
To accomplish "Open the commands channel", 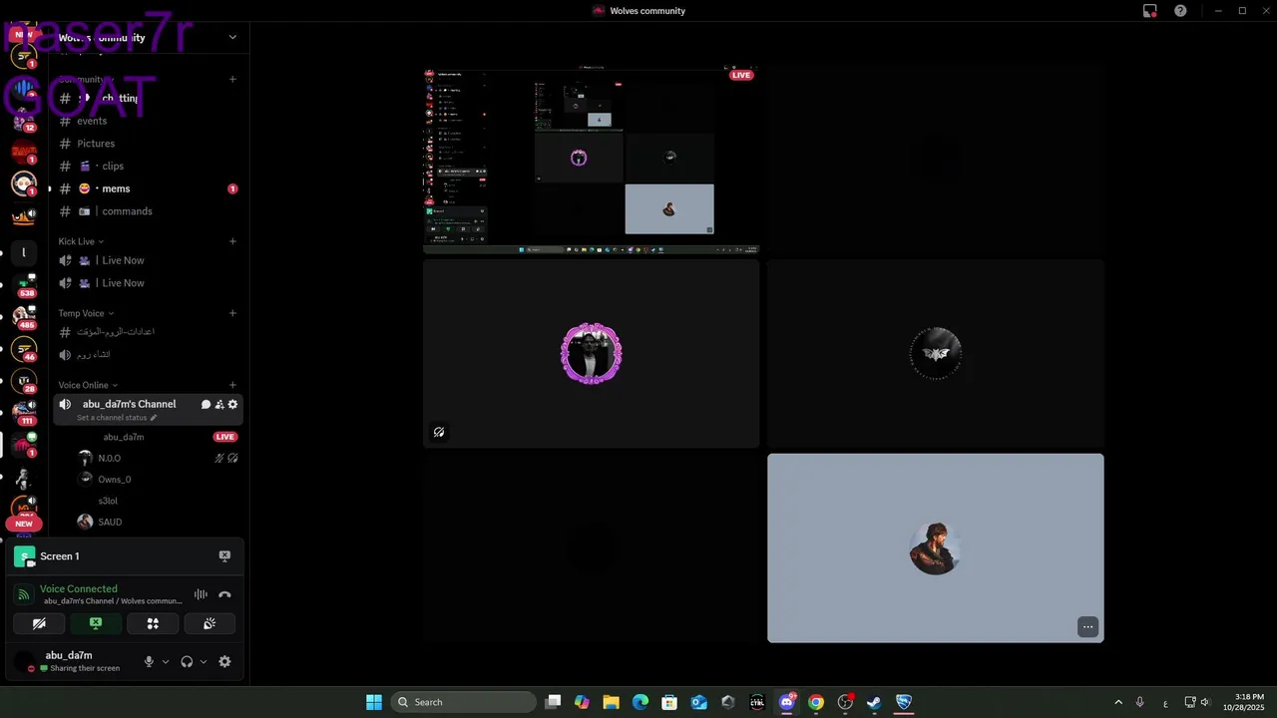I will [x=148, y=211].
